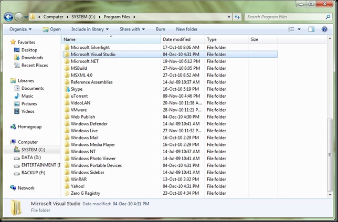Open the Share with menu
This screenshot has height=222, width=338.
coord(132,29)
